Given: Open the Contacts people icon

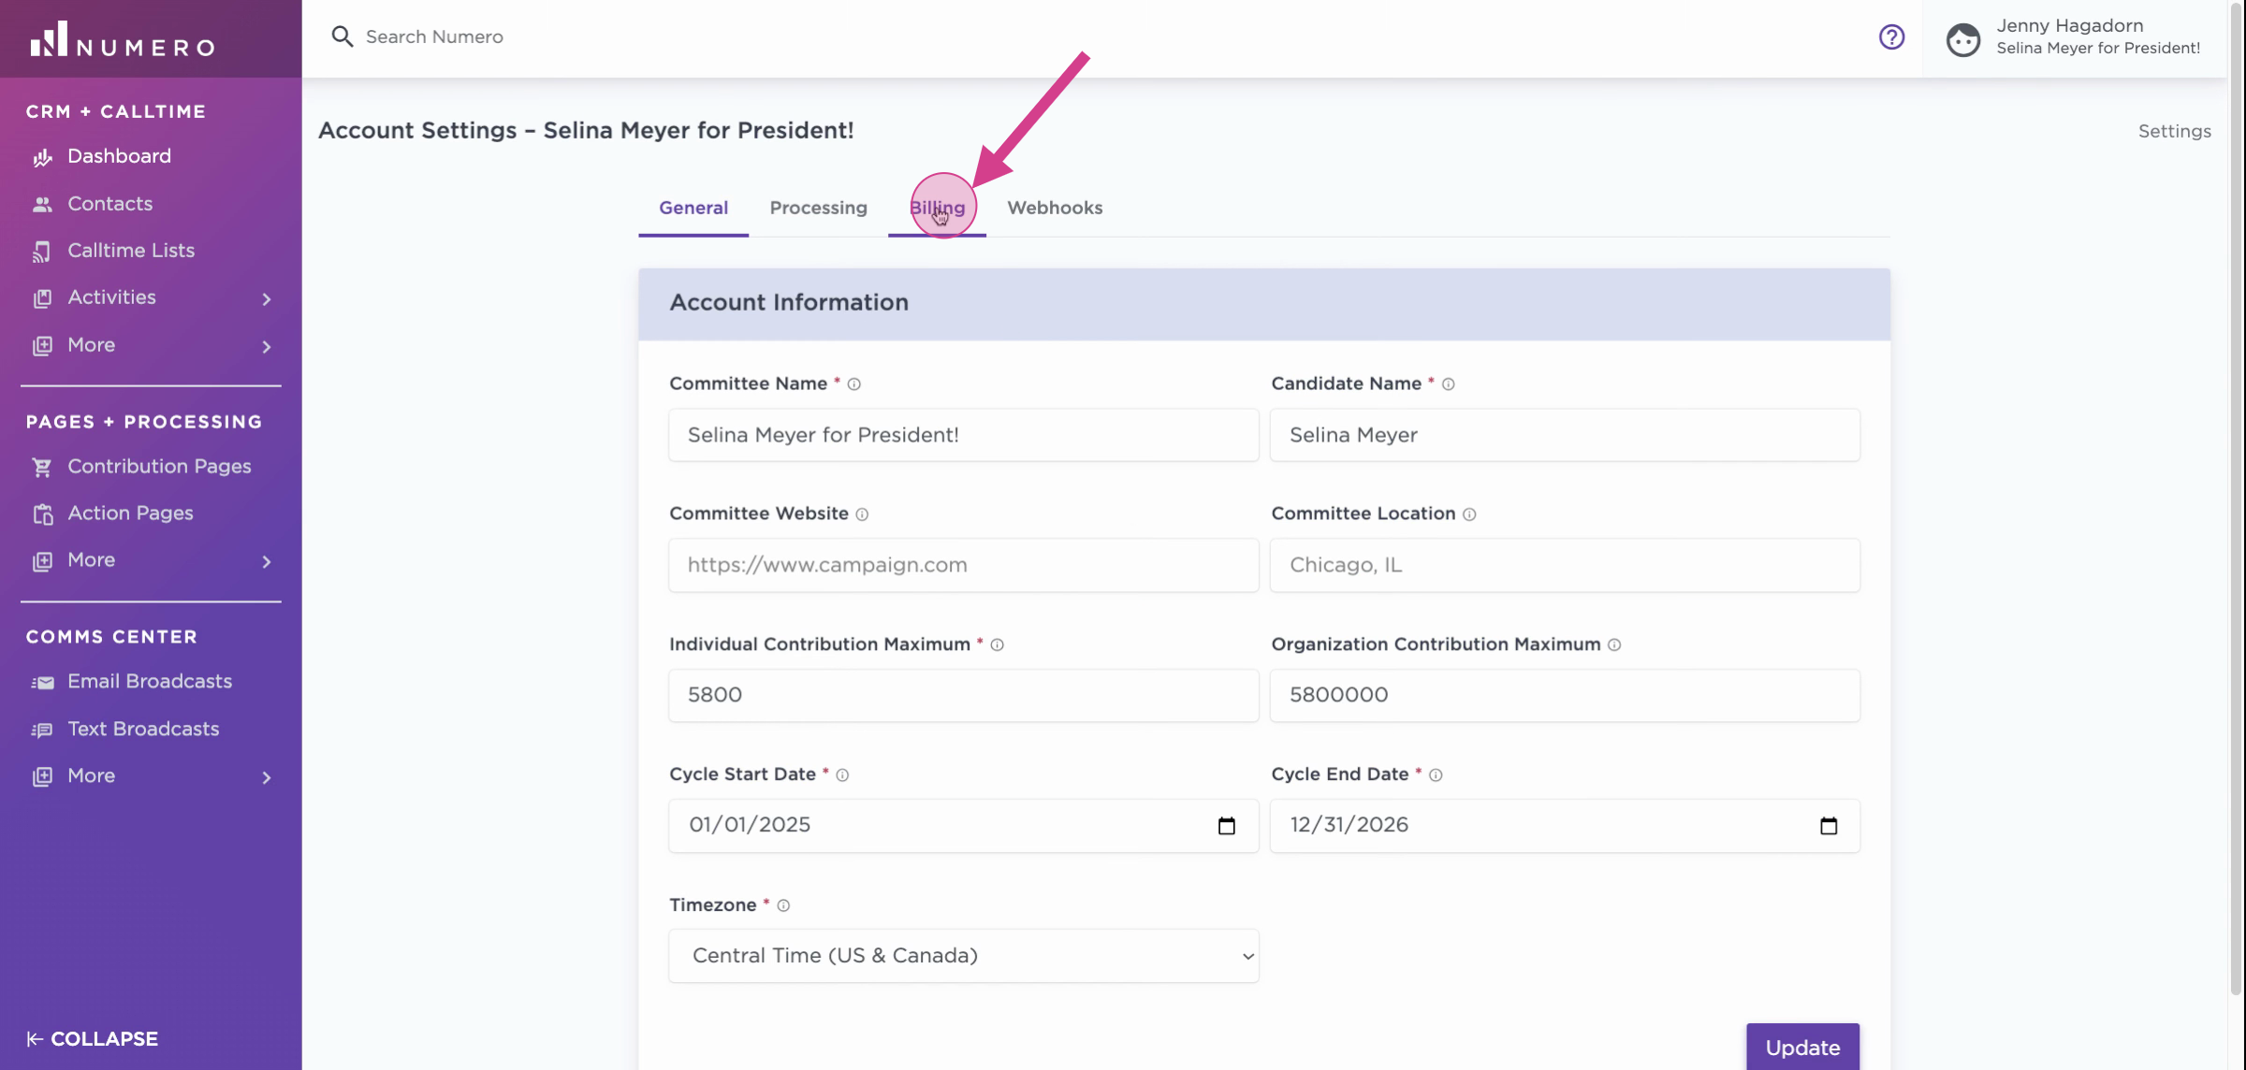Looking at the screenshot, I should tap(42, 204).
